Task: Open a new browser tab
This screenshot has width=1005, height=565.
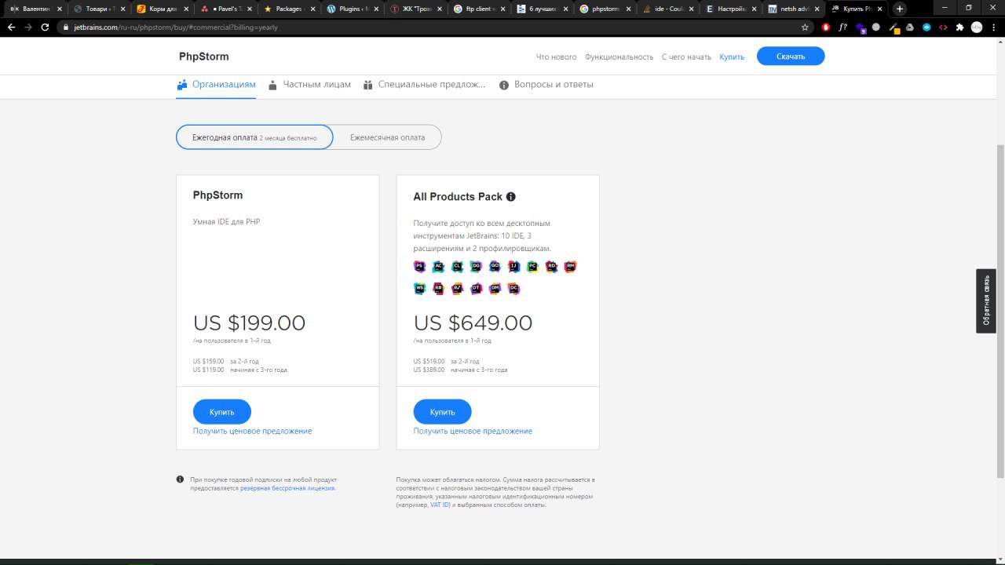Action: pyautogui.click(x=900, y=9)
